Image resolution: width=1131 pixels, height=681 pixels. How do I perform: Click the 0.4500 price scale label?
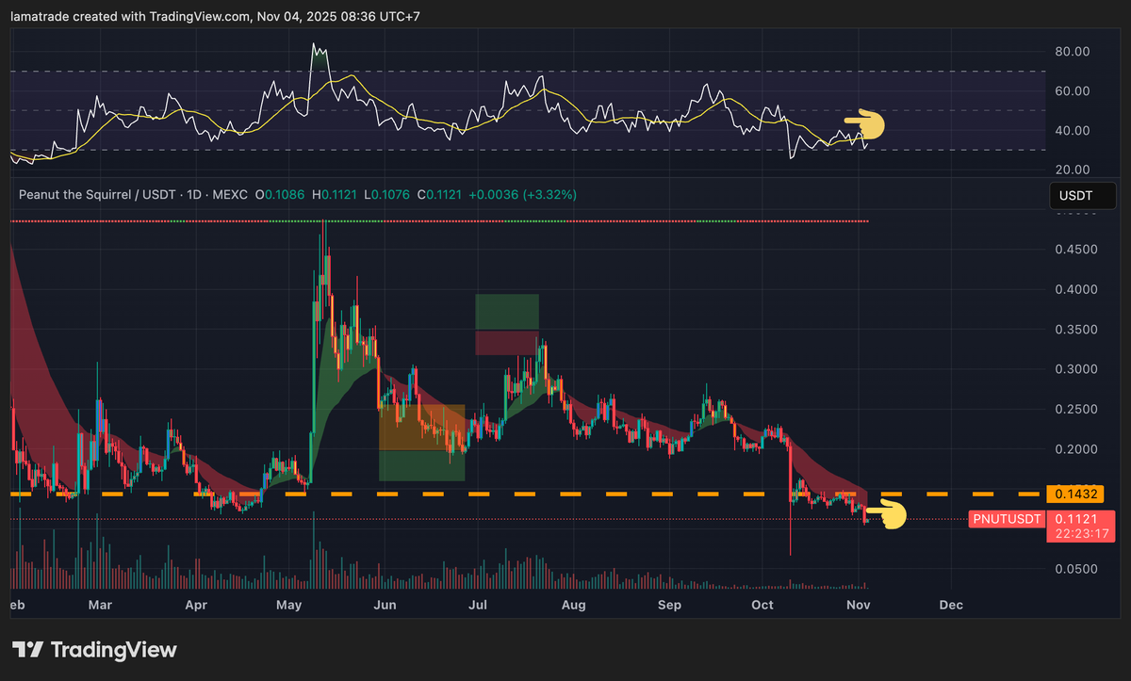click(x=1074, y=251)
